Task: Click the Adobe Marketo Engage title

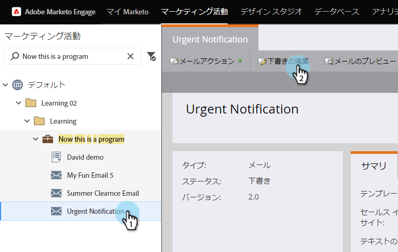Action: click(x=60, y=12)
